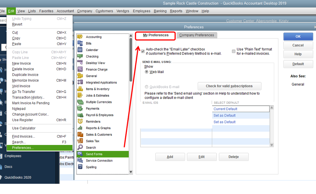Click the first Set as Default link
Screen dimensions: 316x194
point(225,115)
